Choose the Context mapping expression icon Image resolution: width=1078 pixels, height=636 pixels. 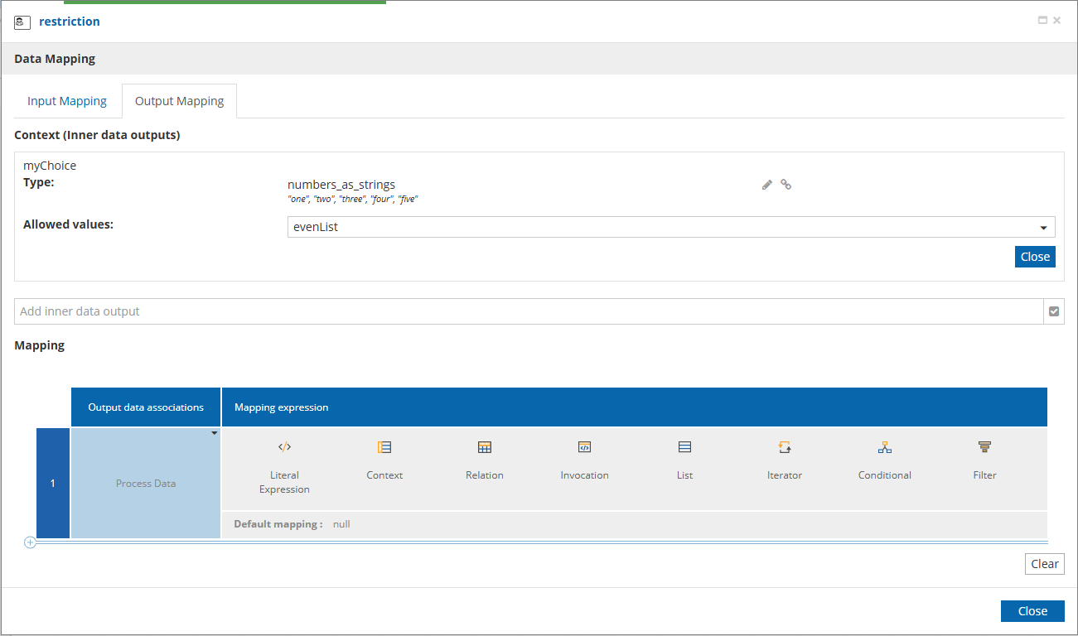384,447
